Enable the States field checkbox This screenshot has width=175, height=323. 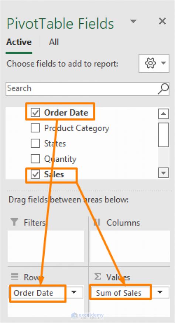35,144
